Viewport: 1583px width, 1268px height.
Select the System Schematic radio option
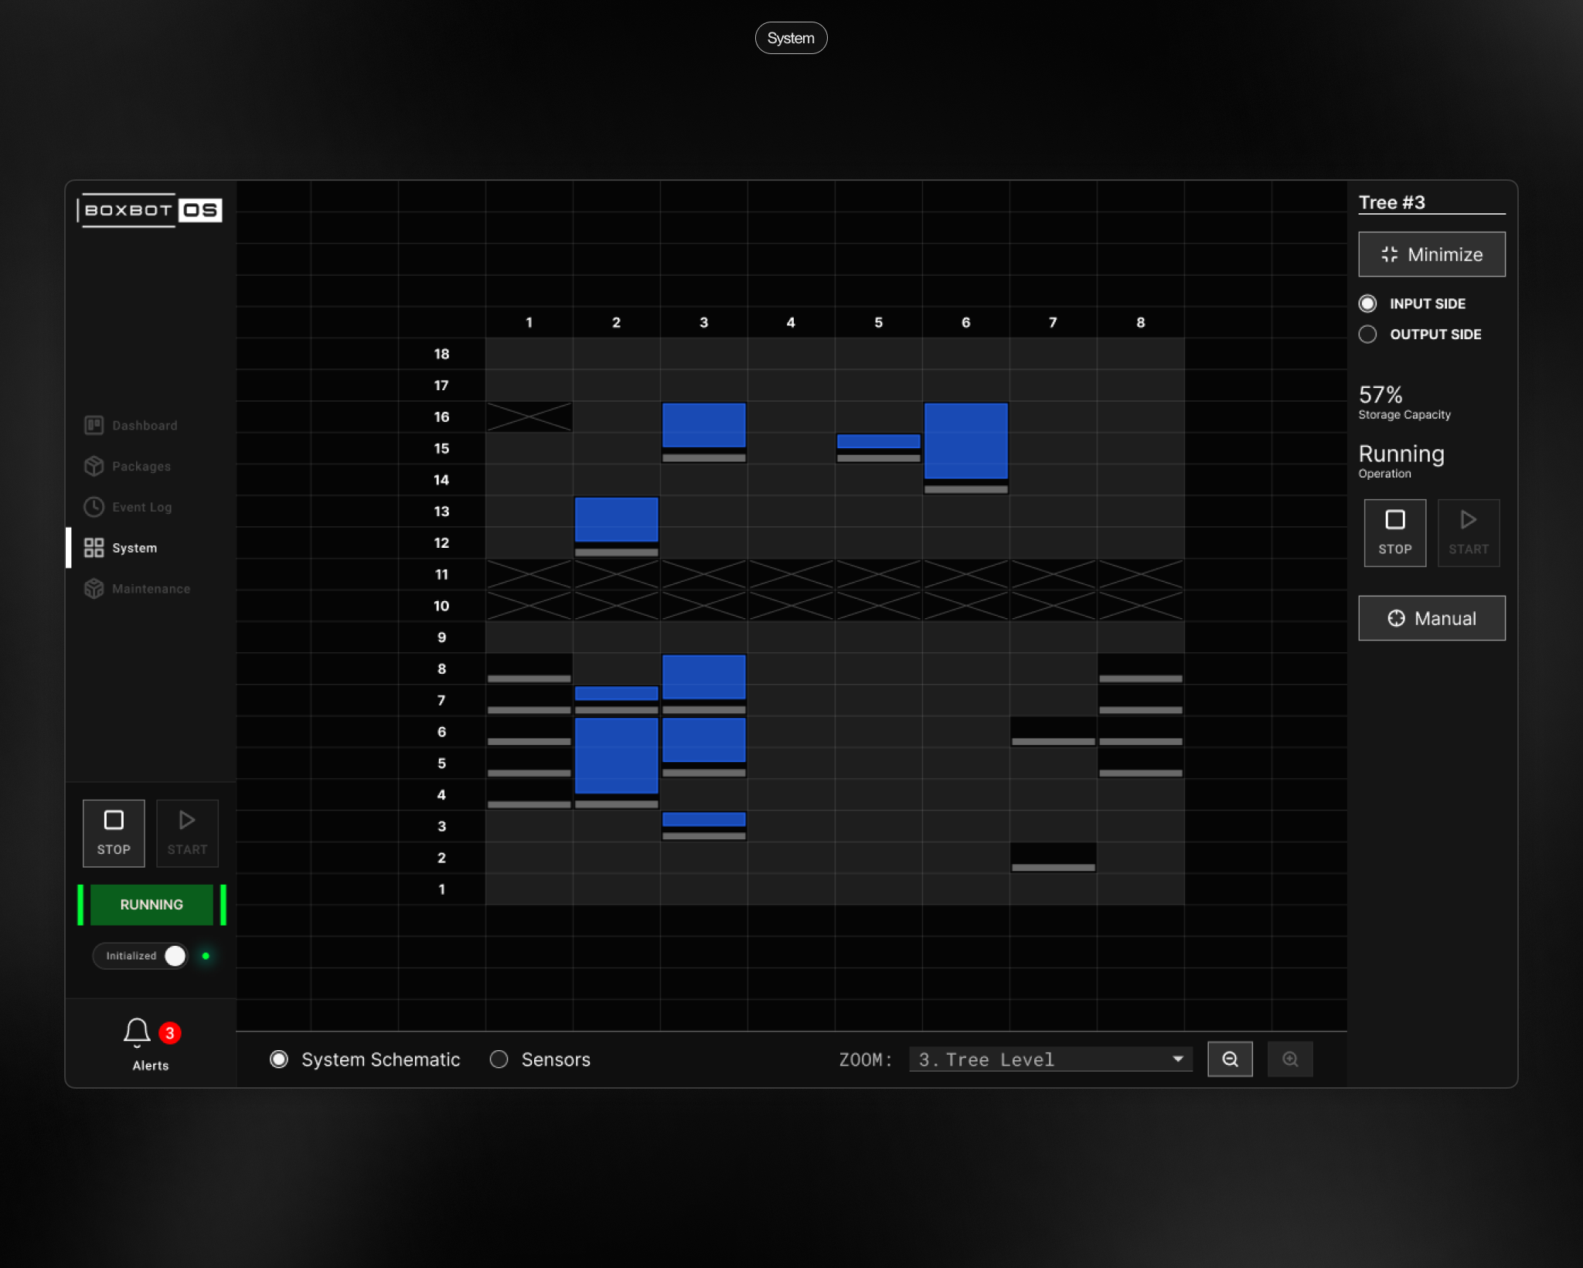(279, 1059)
